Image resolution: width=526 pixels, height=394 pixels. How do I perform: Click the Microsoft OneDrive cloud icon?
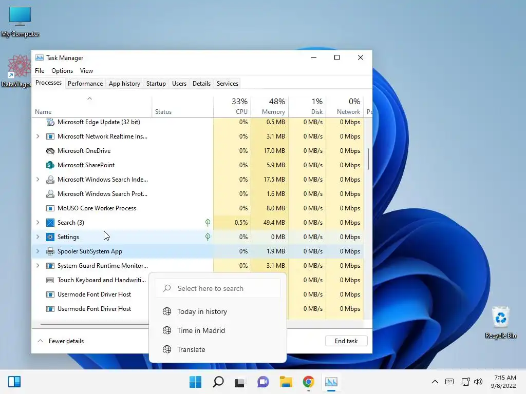tap(50, 151)
